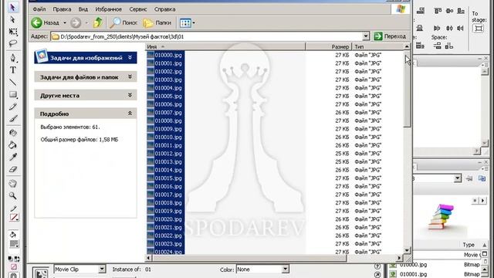Open the address bar dropdown arrow
Image resolution: width=494 pixels, height=278 pixels.
pyautogui.click(x=366, y=36)
